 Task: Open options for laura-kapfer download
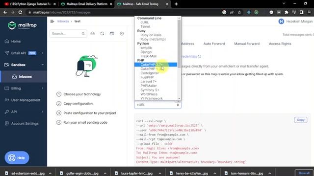(x=160, y=174)
